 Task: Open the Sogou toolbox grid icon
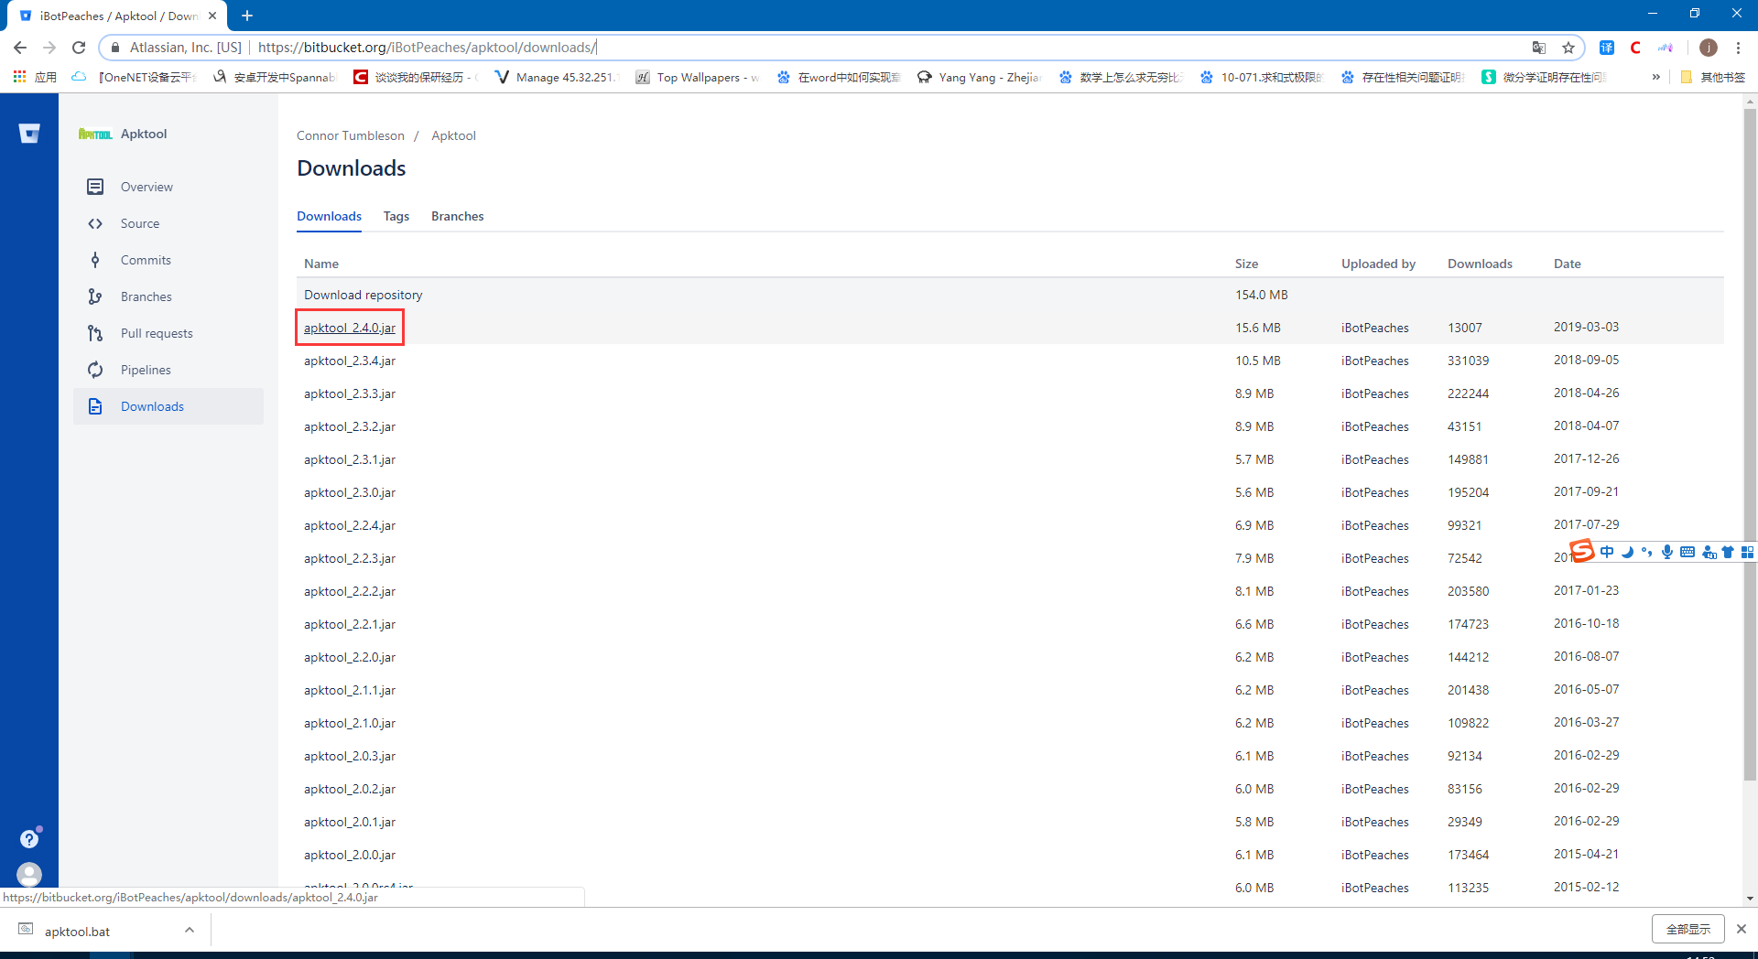(1748, 552)
